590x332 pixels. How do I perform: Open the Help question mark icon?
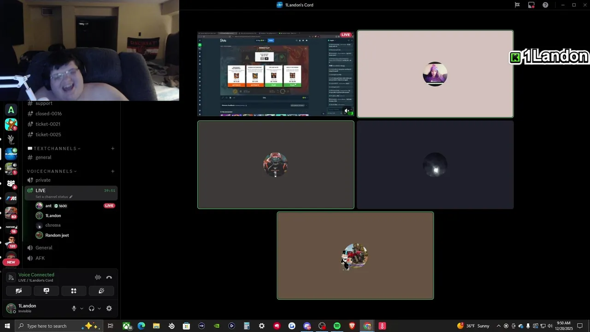pyautogui.click(x=546, y=5)
